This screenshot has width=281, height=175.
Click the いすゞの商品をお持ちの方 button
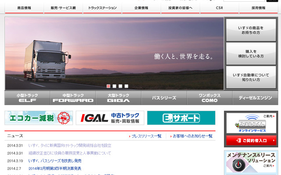tap(251, 30)
